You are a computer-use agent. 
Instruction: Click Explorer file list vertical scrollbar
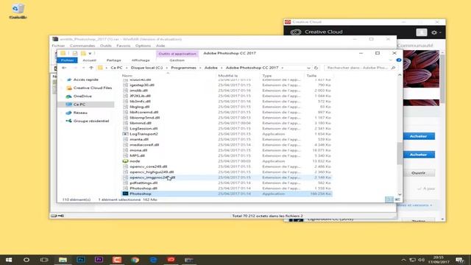(x=400, y=153)
